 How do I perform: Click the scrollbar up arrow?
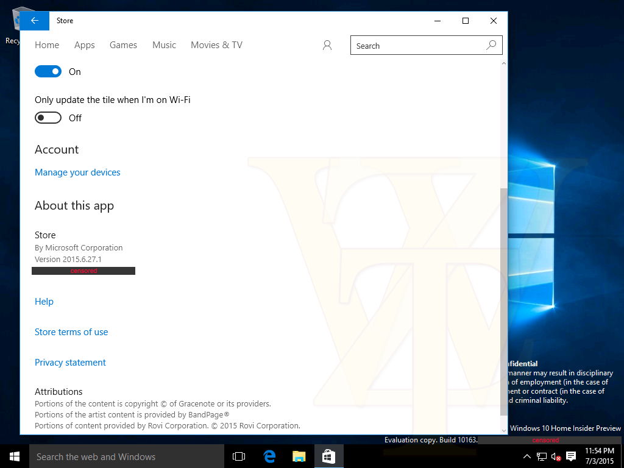pyautogui.click(x=504, y=63)
